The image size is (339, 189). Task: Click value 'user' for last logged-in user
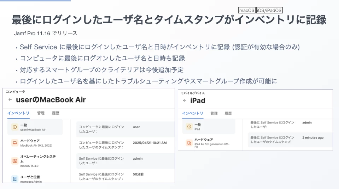tap(136, 127)
